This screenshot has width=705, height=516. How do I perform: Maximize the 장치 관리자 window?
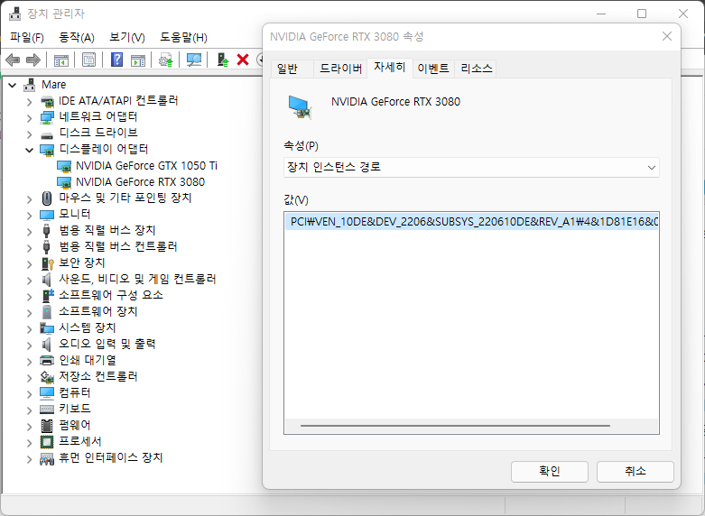pos(642,14)
